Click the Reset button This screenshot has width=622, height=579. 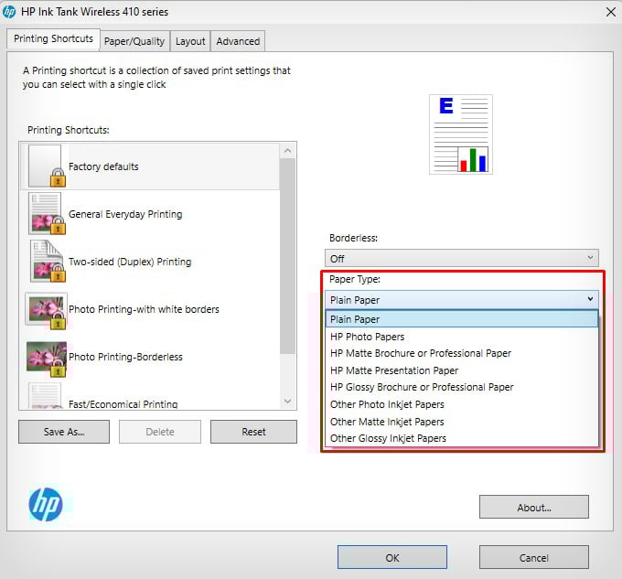point(253,432)
